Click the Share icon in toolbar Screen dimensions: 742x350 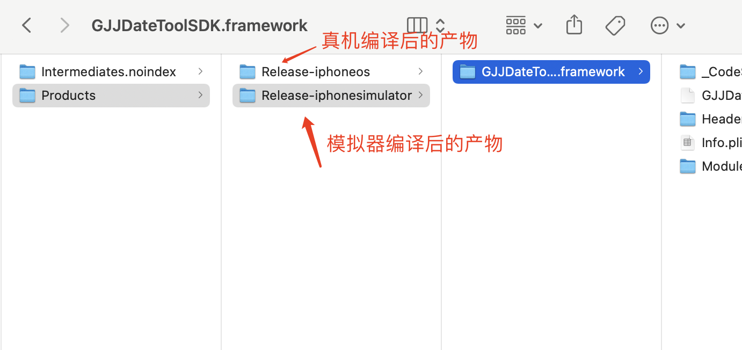pyautogui.click(x=574, y=25)
